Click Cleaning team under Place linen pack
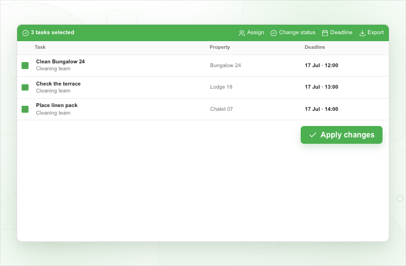 [53, 113]
